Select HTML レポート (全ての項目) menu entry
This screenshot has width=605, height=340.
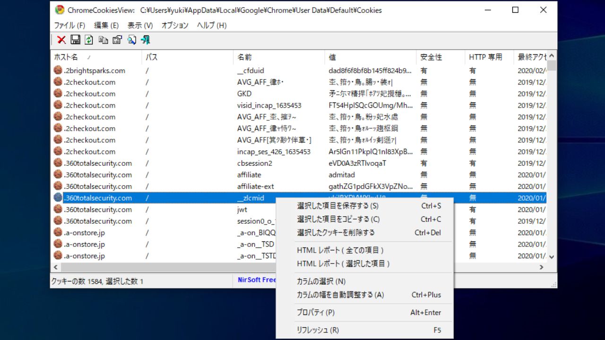click(364, 250)
